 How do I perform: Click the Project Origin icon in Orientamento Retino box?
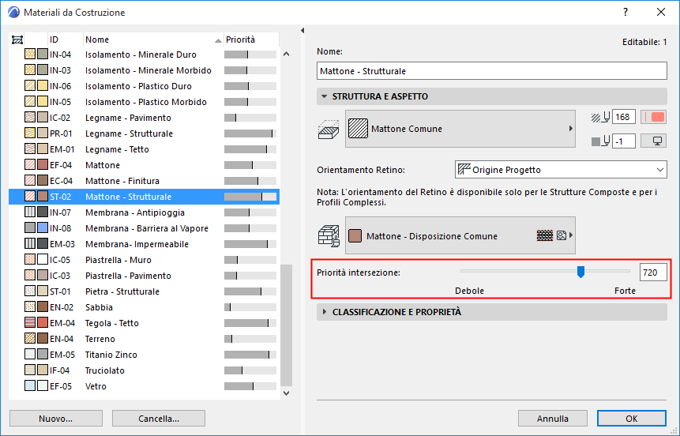tap(464, 169)
